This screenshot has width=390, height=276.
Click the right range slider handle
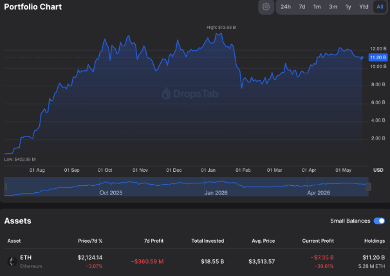point(368,187)
